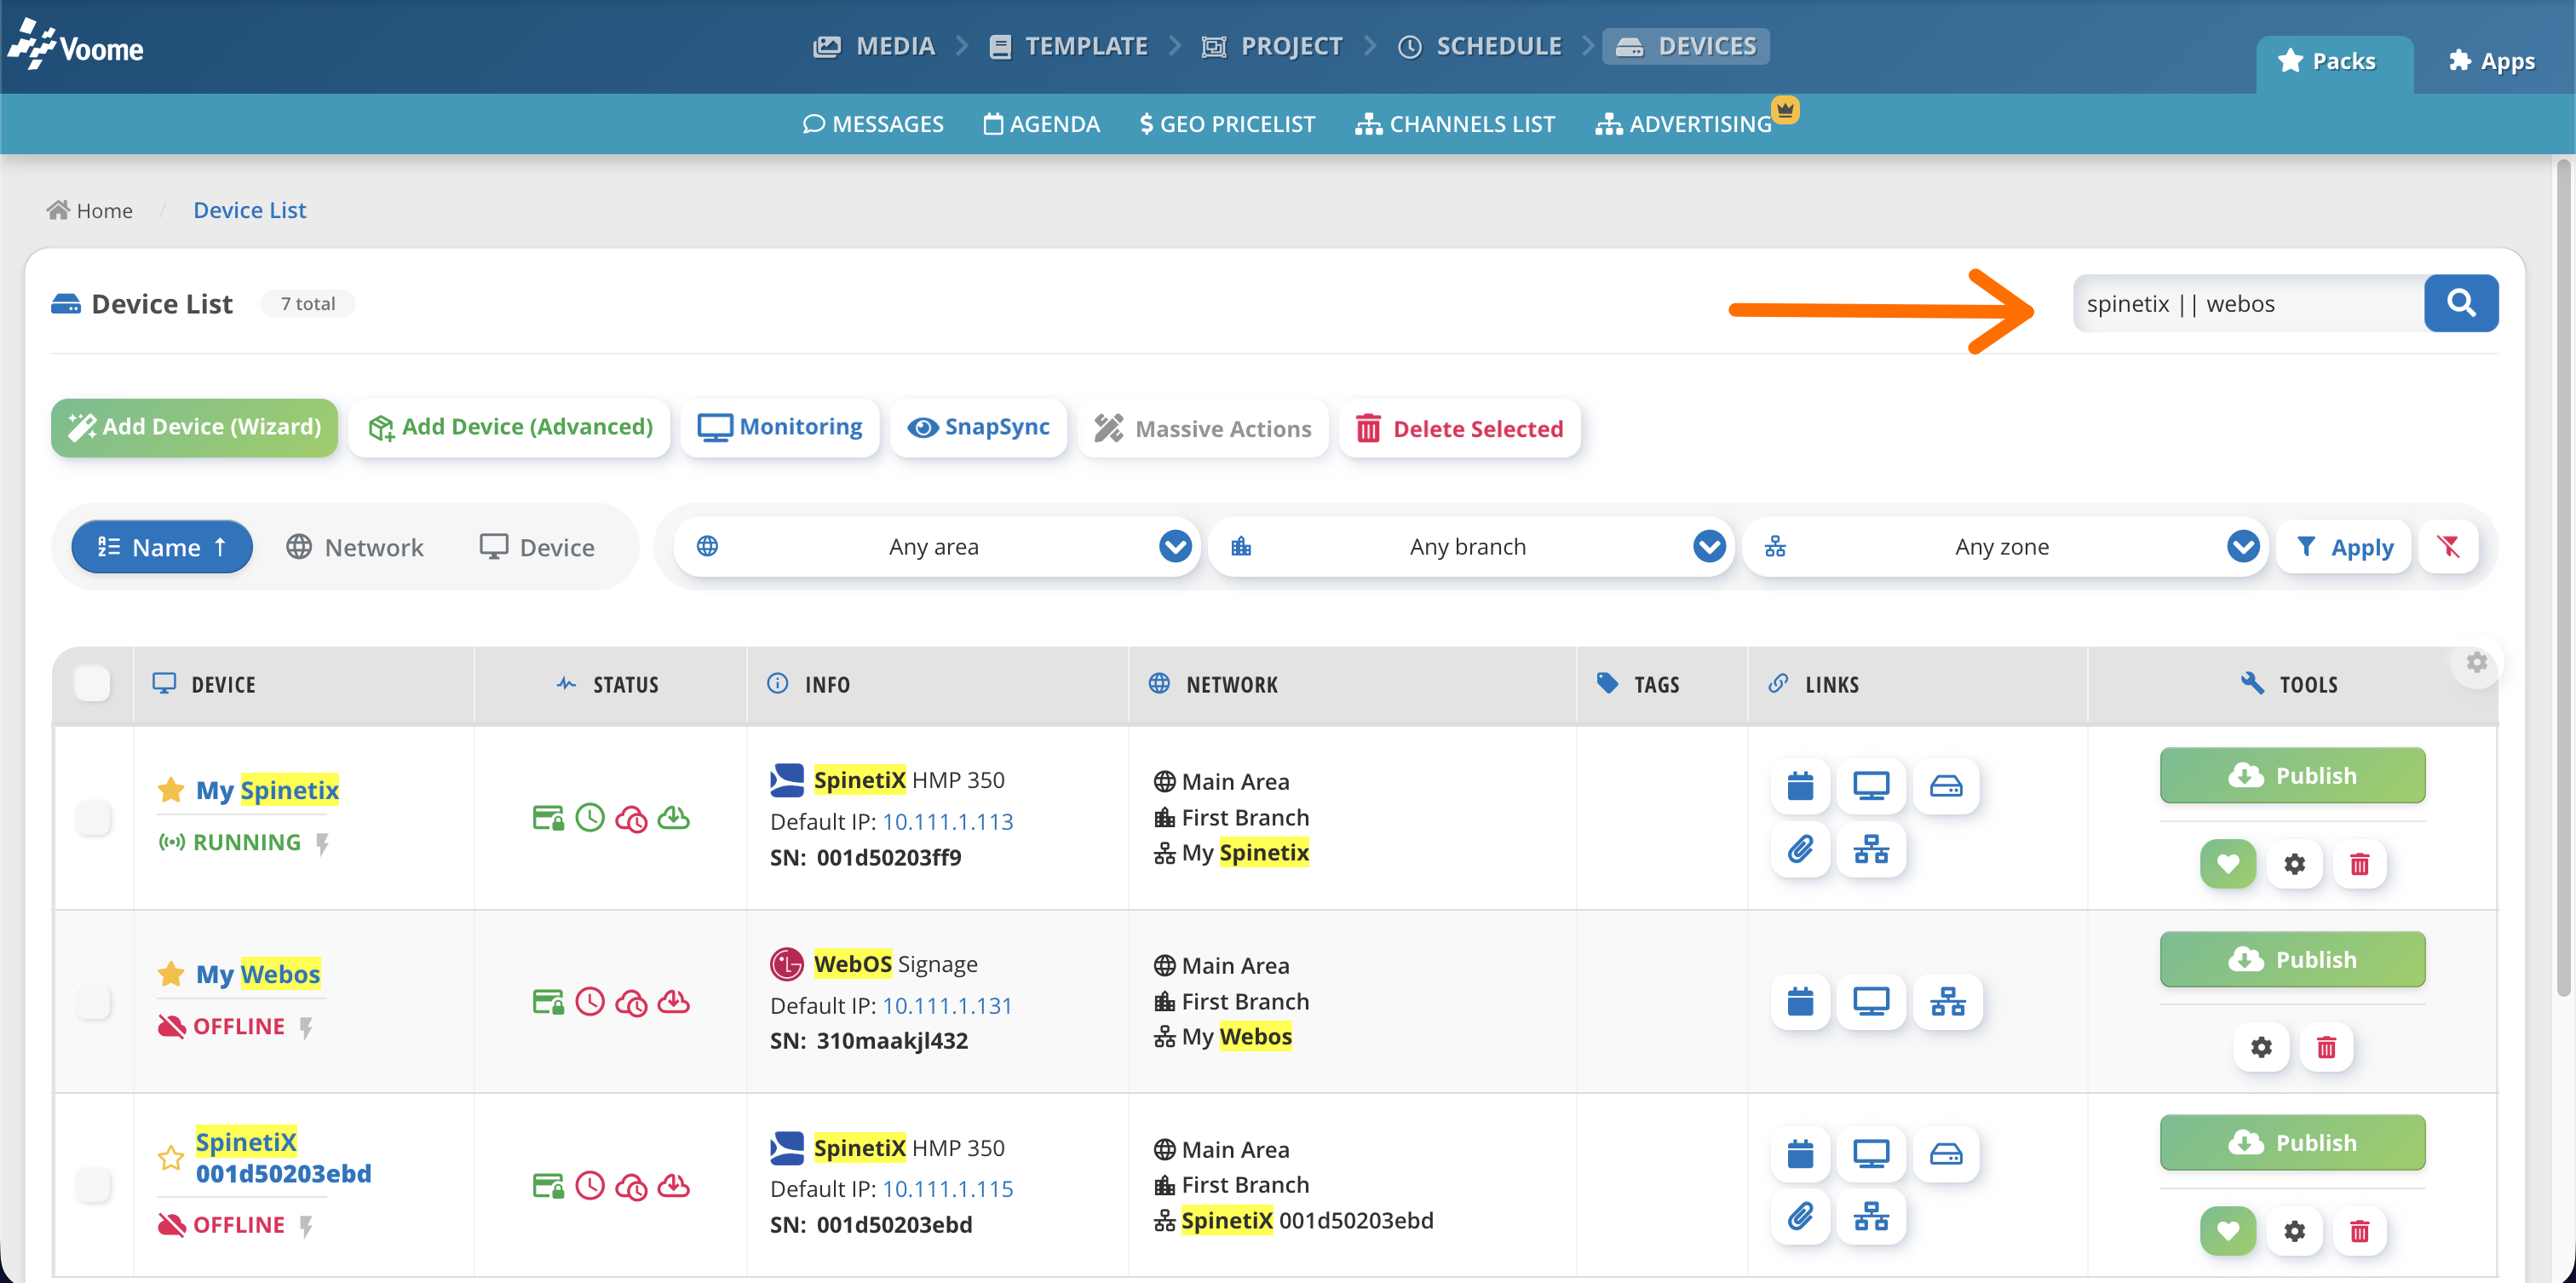Check the My Webos row checkbox

[93, 1001]
